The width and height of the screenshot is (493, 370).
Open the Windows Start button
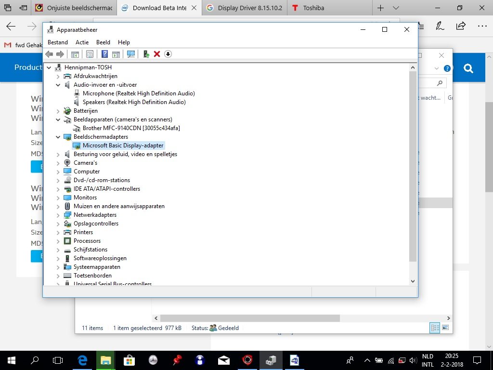pyautogui.click(x=12, y=360)
